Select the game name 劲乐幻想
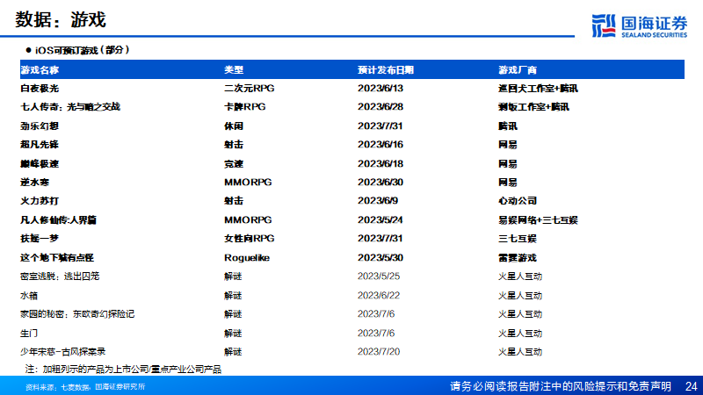This screenshot has width=703, height=395. (40, 126)
